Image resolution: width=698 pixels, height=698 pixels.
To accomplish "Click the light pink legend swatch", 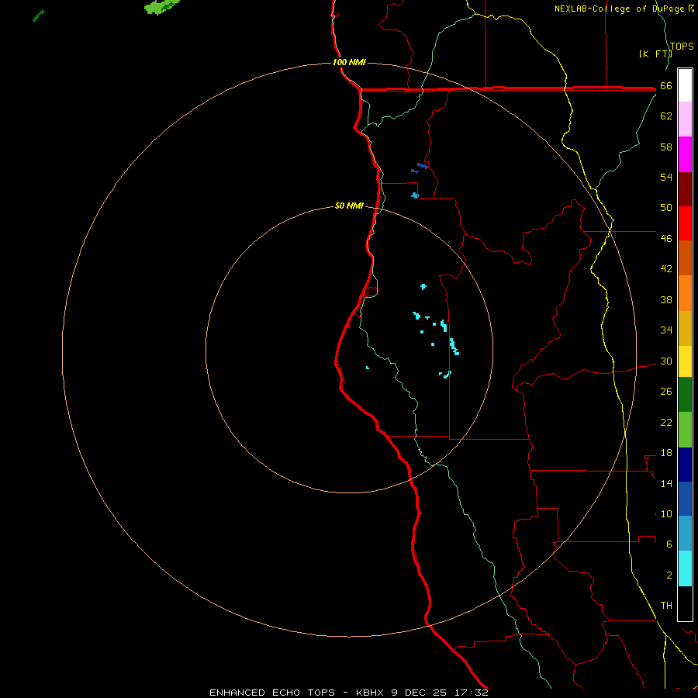I will click(685, 119).
